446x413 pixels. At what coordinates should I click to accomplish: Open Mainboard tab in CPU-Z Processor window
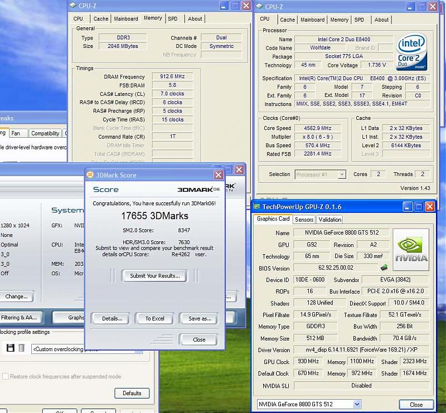pyautogui.click(x=313, y=20)
